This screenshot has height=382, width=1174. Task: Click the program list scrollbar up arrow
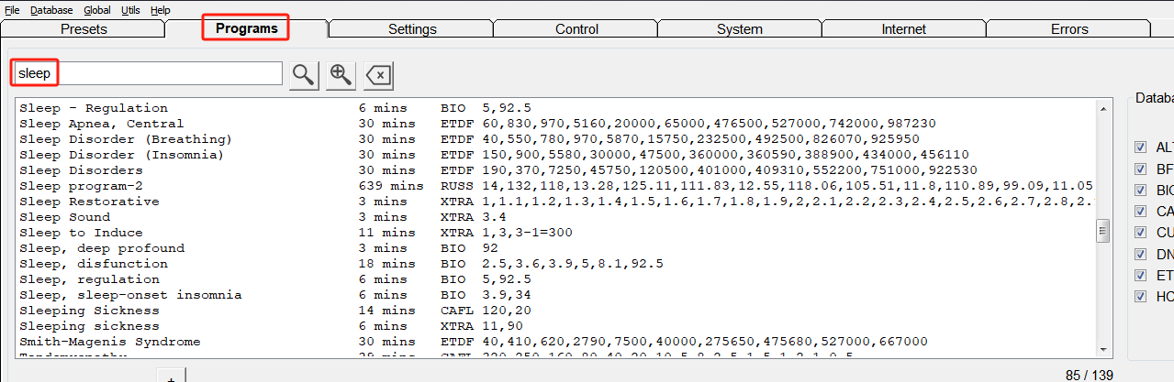(x=1103, y=108)
